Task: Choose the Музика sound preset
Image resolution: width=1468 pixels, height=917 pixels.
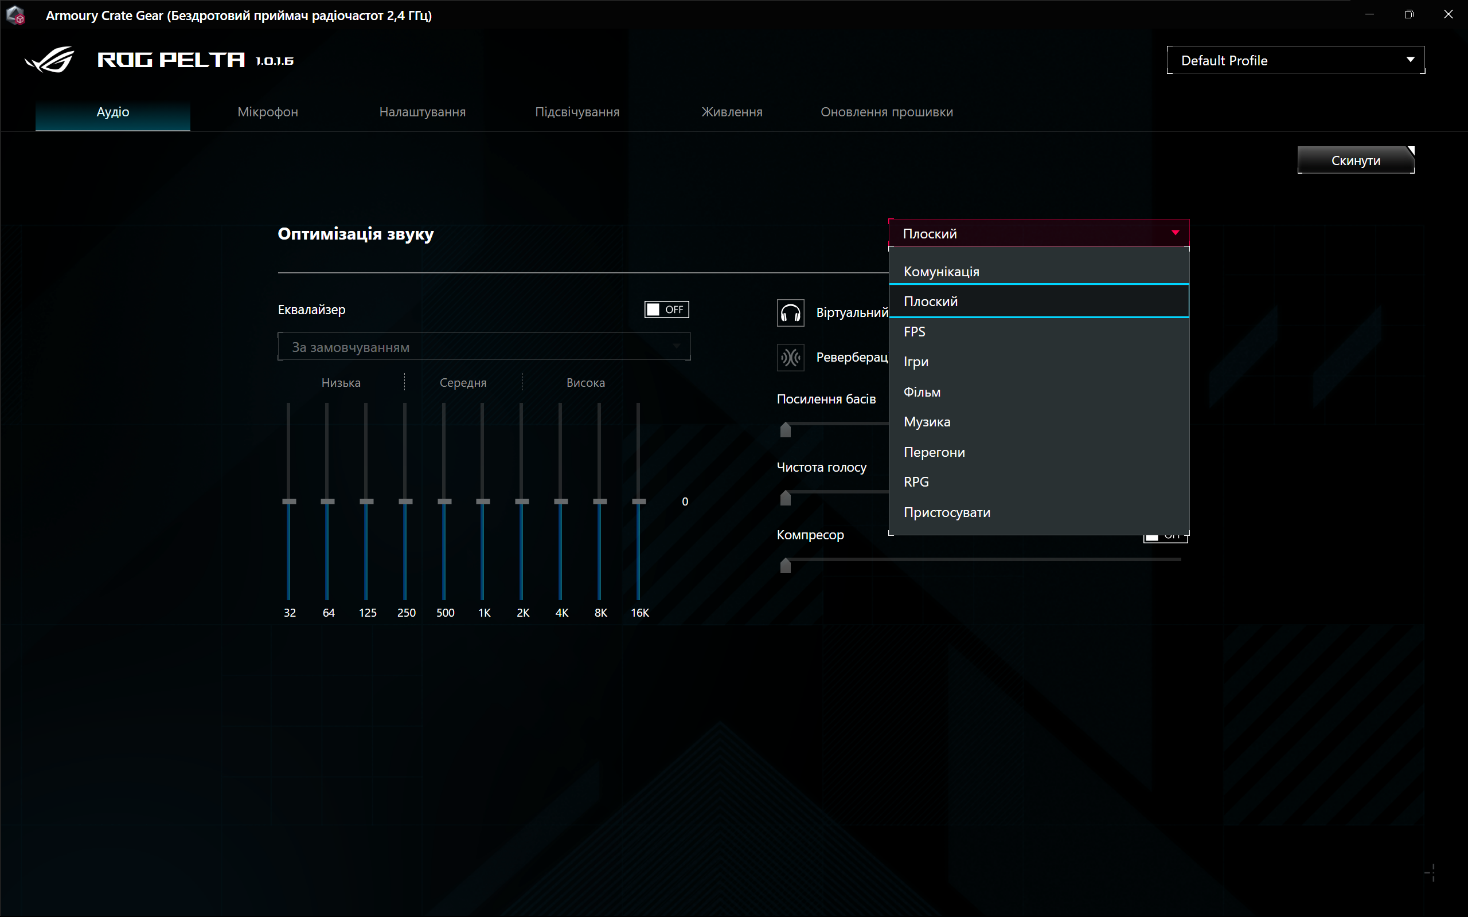Action: (x=1038, y=421)
